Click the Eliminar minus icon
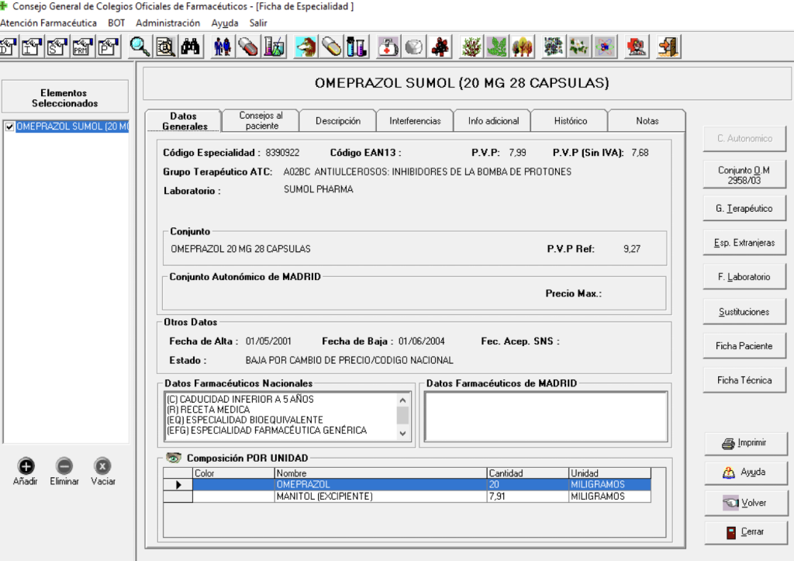794x561 pixels. pyautogui.click(x=64, y=466)
